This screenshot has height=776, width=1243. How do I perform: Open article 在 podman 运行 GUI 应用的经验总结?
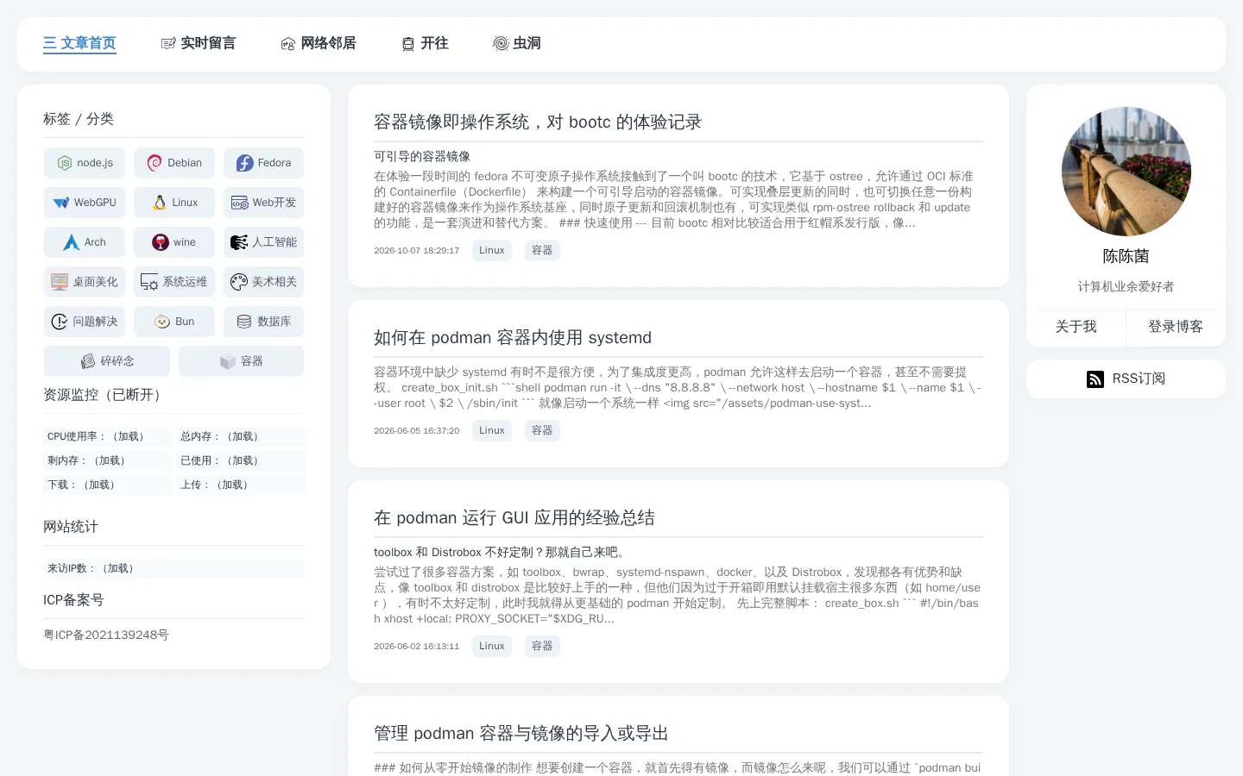[514, 518]
